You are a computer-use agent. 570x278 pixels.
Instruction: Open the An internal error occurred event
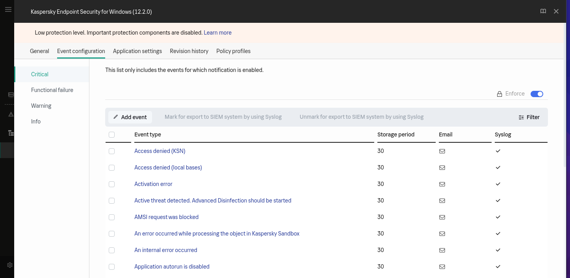click(x=165, y=250)
